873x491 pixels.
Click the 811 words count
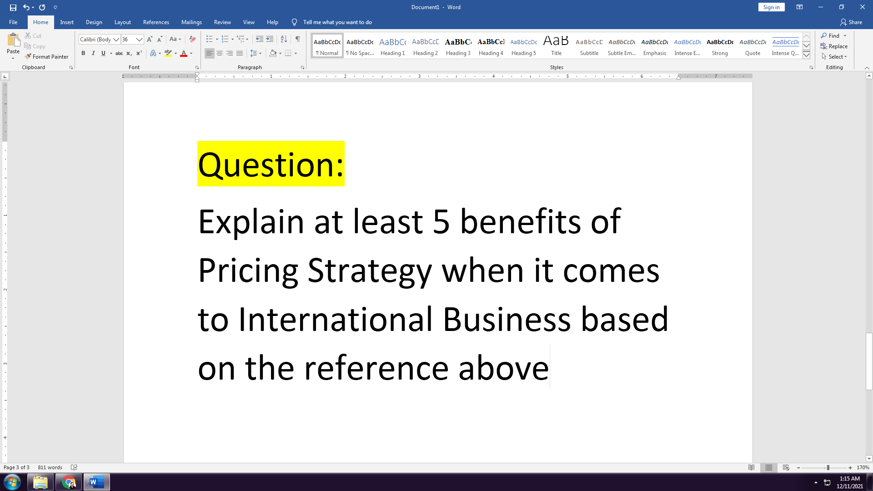click(50, 467)
